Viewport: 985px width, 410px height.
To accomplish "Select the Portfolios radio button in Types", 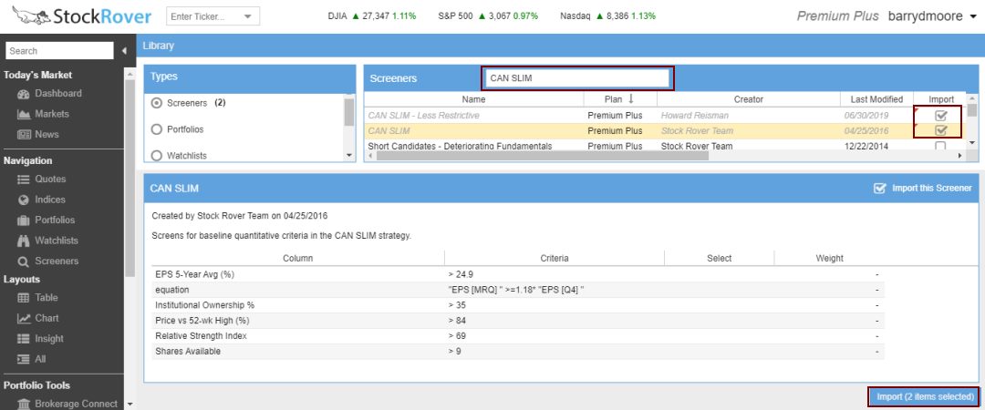I will coord(156,129).
